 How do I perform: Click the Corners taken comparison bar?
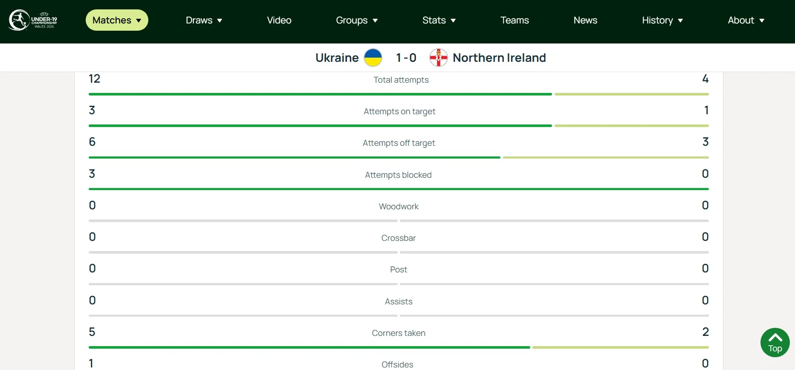[x=399, y=347]
